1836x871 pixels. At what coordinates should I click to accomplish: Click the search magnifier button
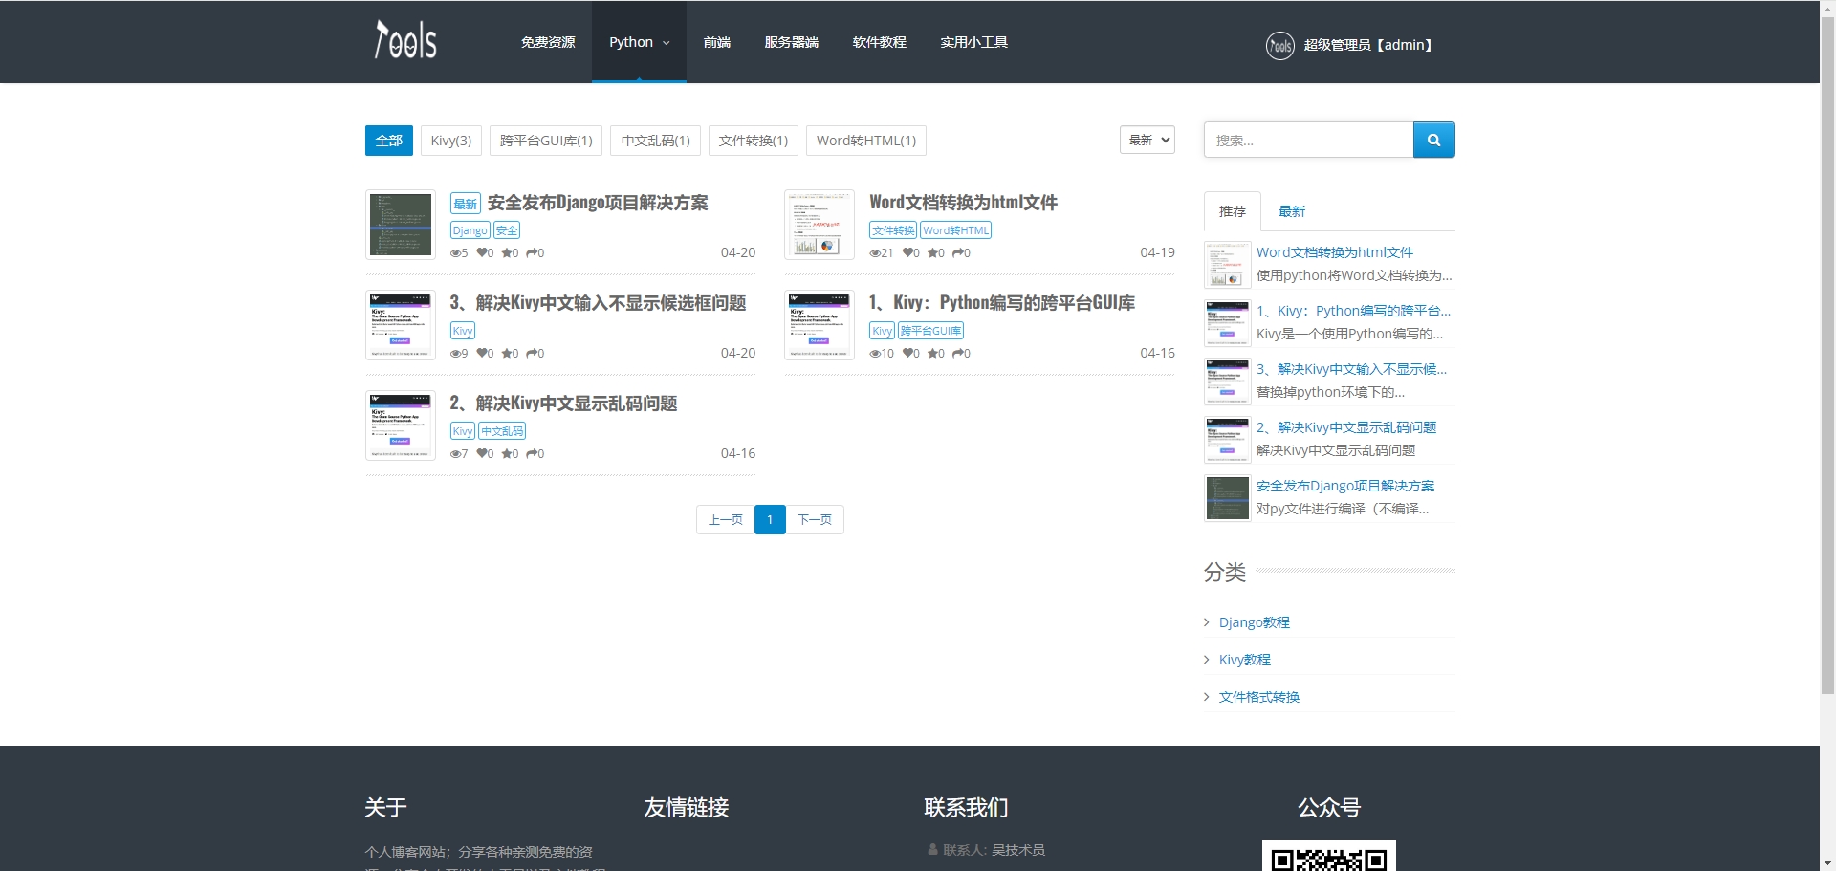point(1433,140)
